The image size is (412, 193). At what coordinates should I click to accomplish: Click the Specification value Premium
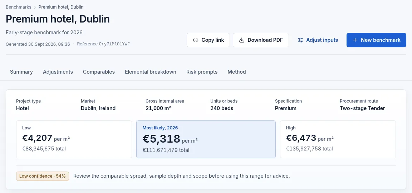(x=286, y=108)
